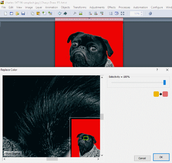Click the green landscape image icon
The width and height of the screenshot is (172, 163).
81,13
